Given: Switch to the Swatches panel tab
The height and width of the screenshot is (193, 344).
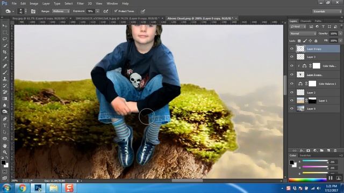Looking at the screenshot, I should pyautogui.click(x=305, y=155).
